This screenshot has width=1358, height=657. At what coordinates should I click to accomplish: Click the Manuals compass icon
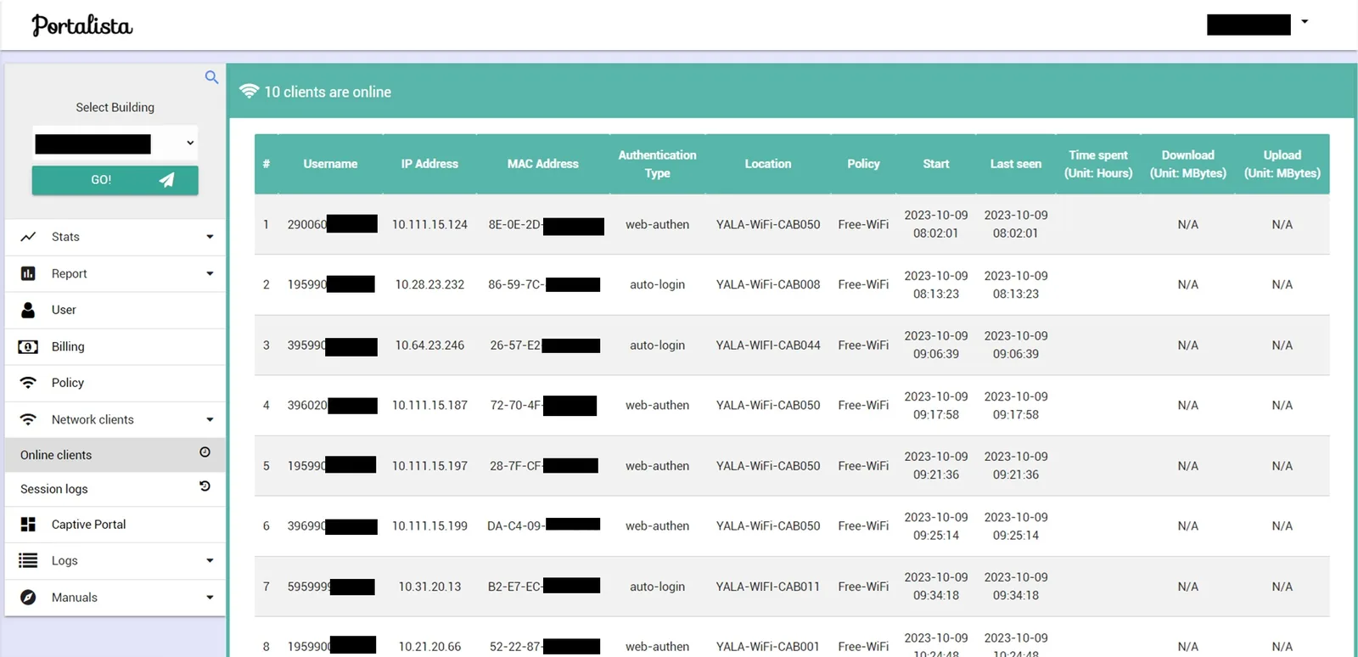28,598
